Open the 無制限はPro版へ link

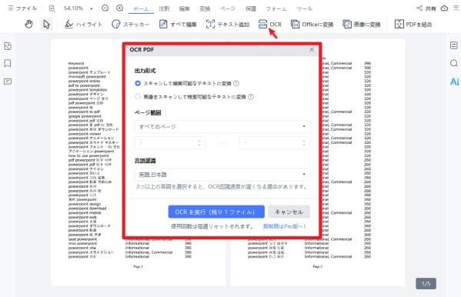click(x=284, y=226)
